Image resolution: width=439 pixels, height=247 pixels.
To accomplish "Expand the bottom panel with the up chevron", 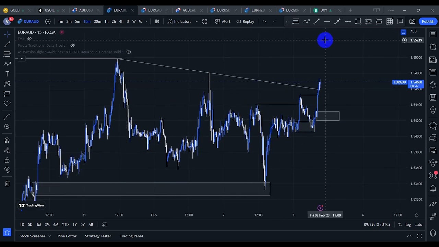I will (x=410, y=236).
